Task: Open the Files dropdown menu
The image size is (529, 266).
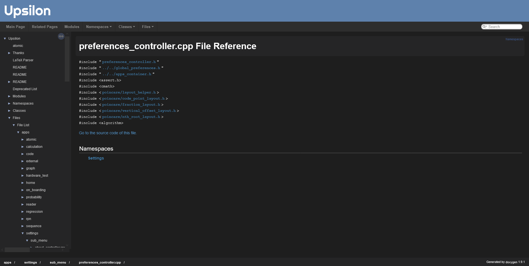Action: 148,27
